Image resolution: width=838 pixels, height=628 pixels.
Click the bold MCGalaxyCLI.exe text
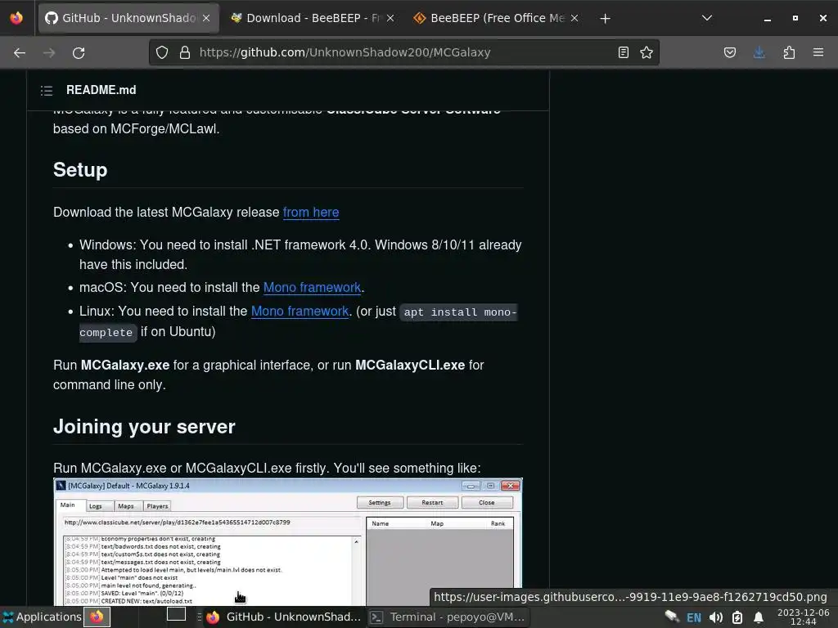(410, 366)
